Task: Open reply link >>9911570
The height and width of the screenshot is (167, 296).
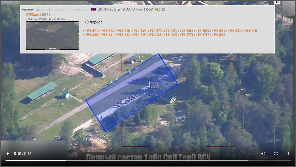Action: point(154,31)
